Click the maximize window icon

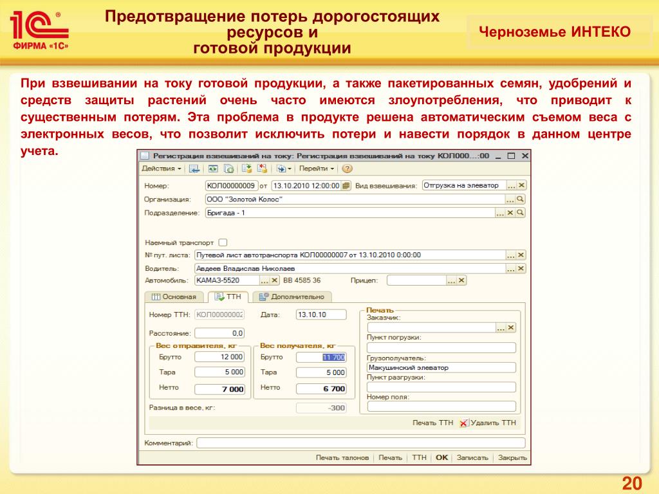pyautogui.click(x=511, y=156)
